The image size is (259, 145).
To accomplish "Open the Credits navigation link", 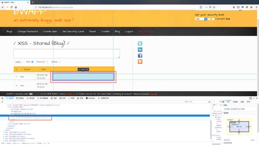I will (x=105, y=31).
